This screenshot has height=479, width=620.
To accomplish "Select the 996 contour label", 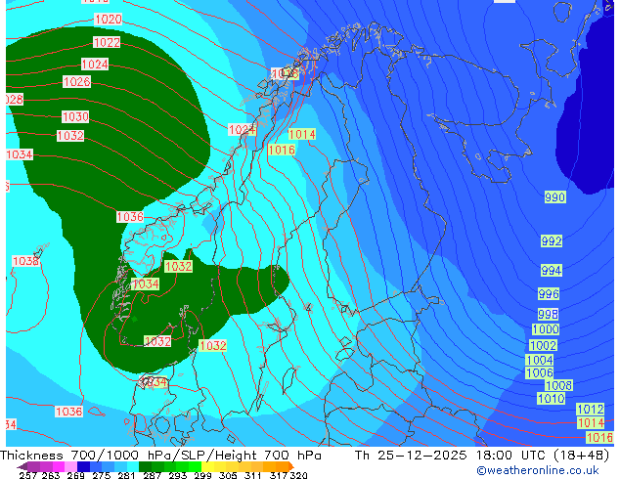I will coord(549,293).
